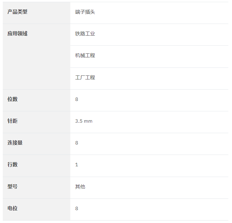Click the 电位 value 8

point(77,209)
